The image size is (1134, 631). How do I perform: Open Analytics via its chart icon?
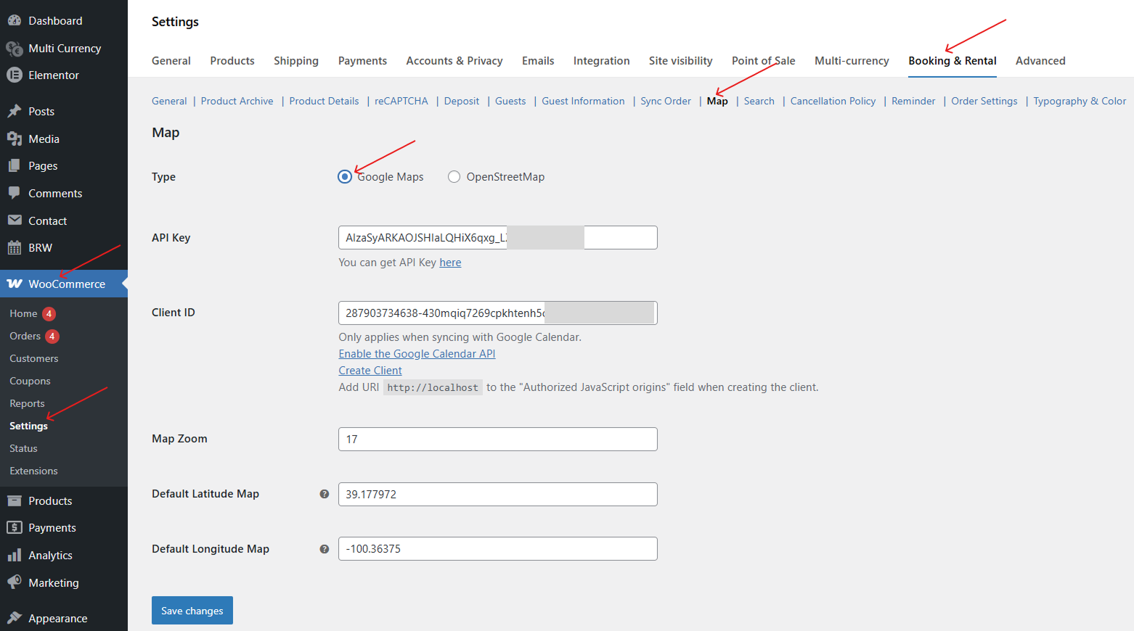15,556
